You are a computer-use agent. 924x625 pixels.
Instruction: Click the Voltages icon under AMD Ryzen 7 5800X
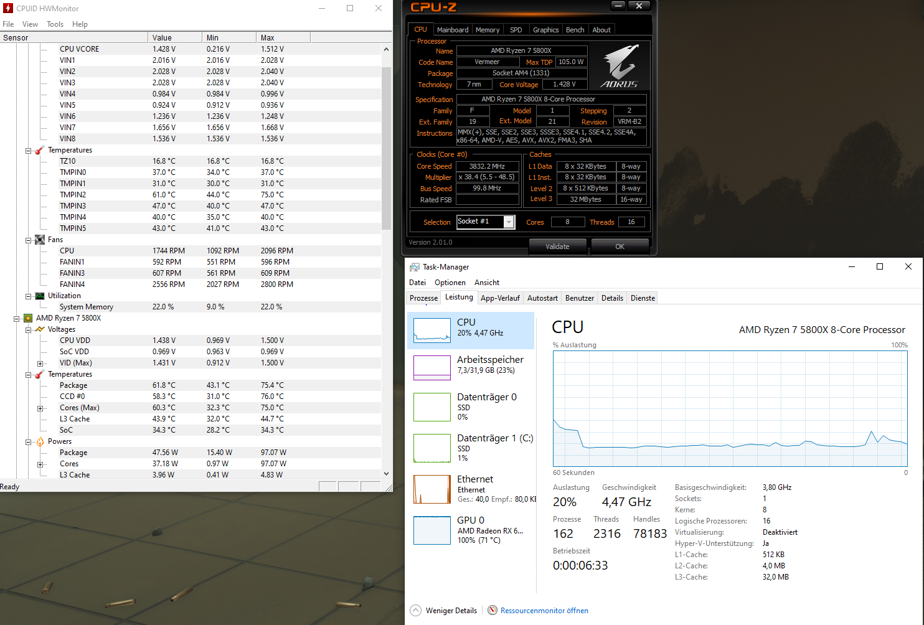coord(40,329)
